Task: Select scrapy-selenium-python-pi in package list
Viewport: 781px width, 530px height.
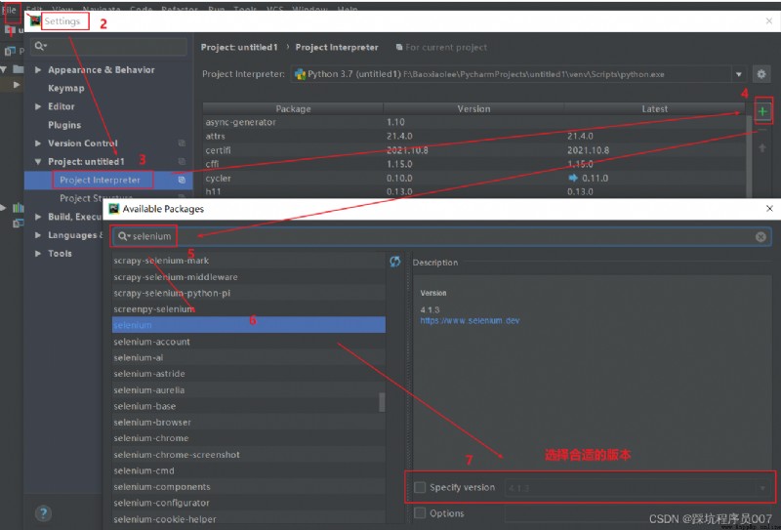Action: coord(249,293)
